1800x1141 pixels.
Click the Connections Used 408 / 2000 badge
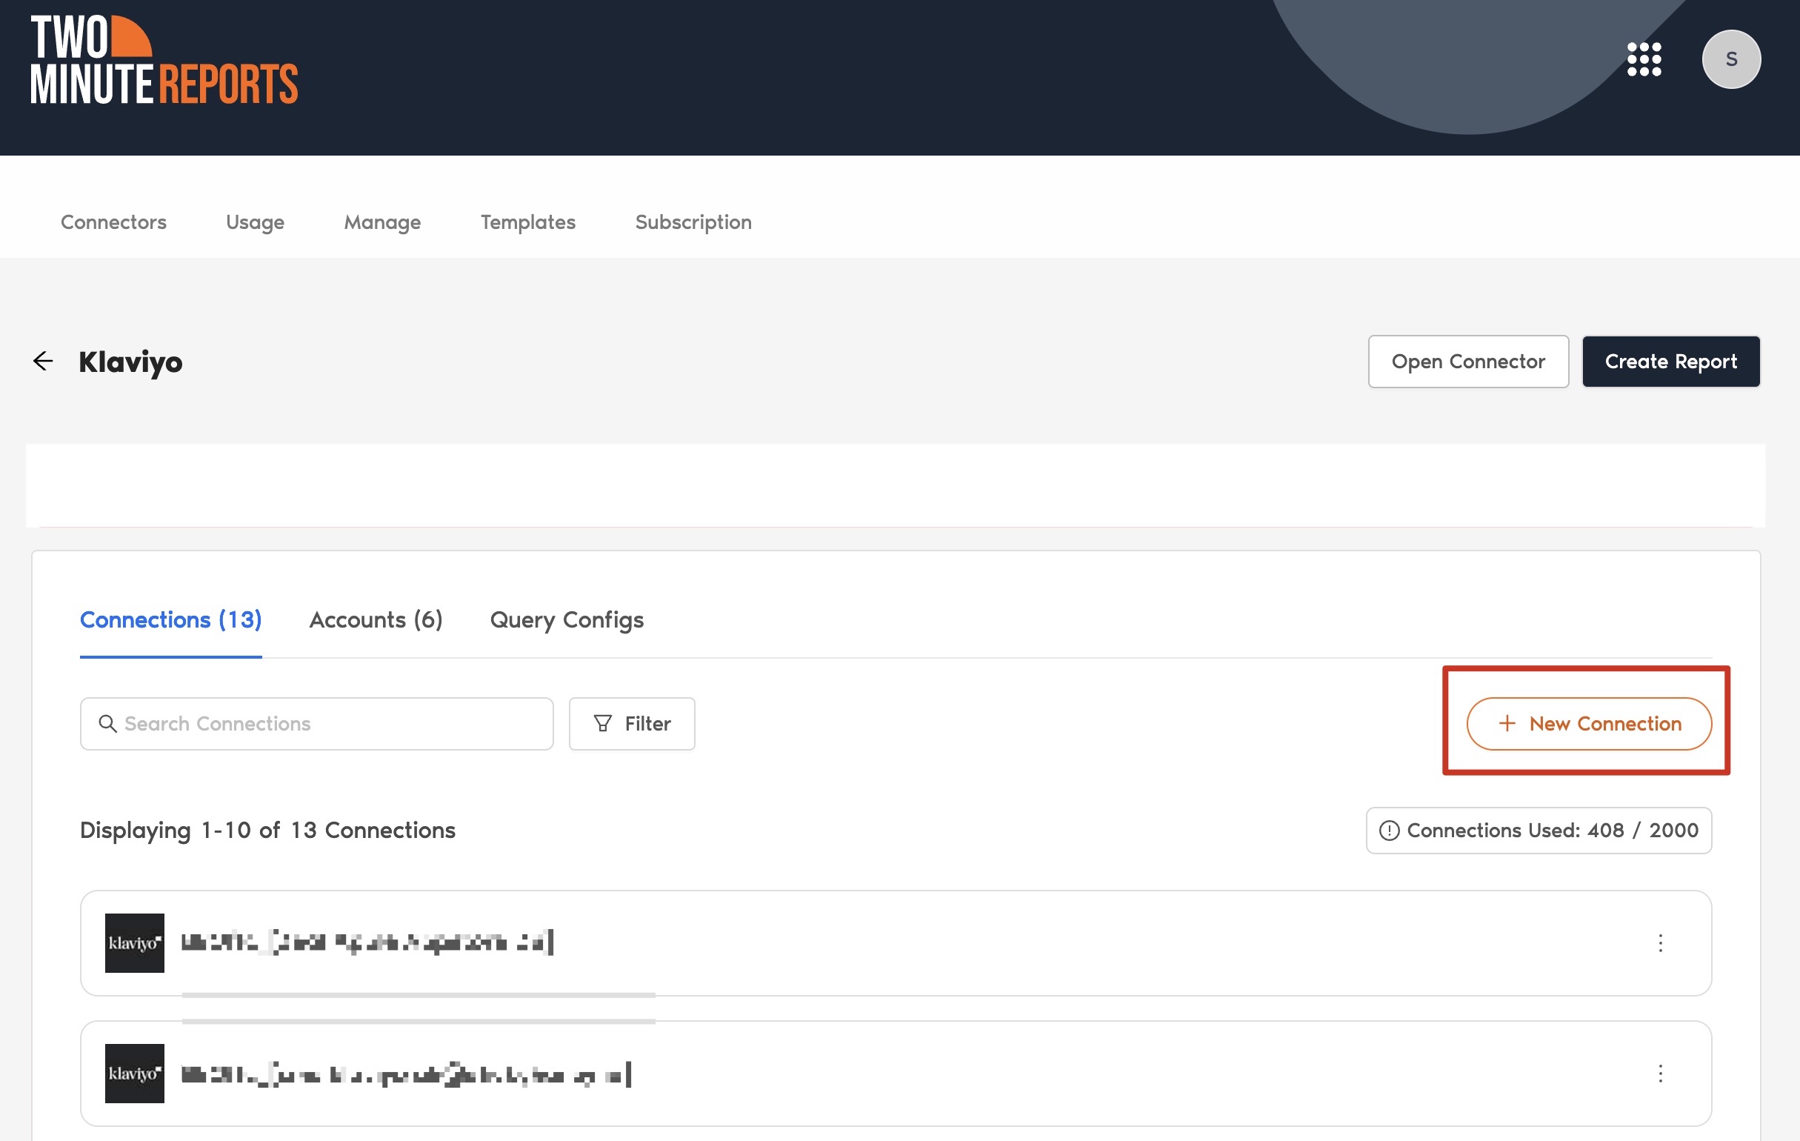pos(1539,831)
